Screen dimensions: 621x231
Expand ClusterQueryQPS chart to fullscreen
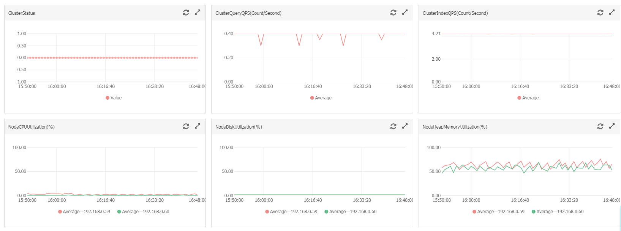click(405, 12)
